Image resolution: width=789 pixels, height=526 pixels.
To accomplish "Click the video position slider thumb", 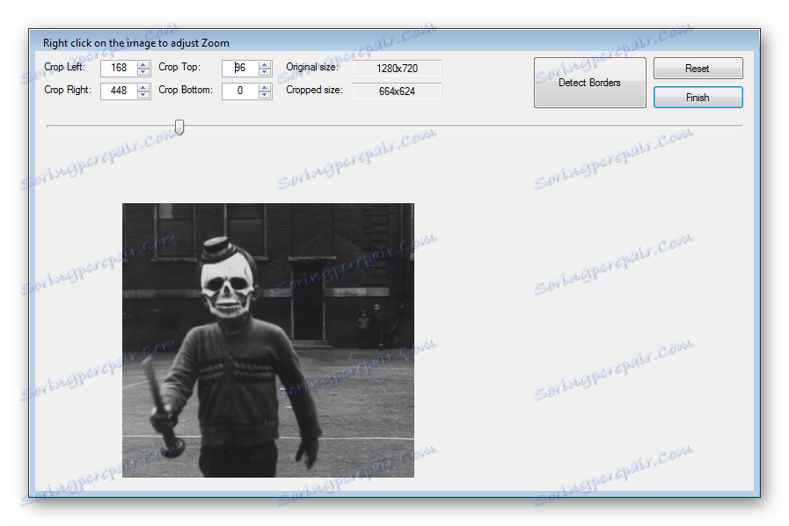I will tap(179, 127).
